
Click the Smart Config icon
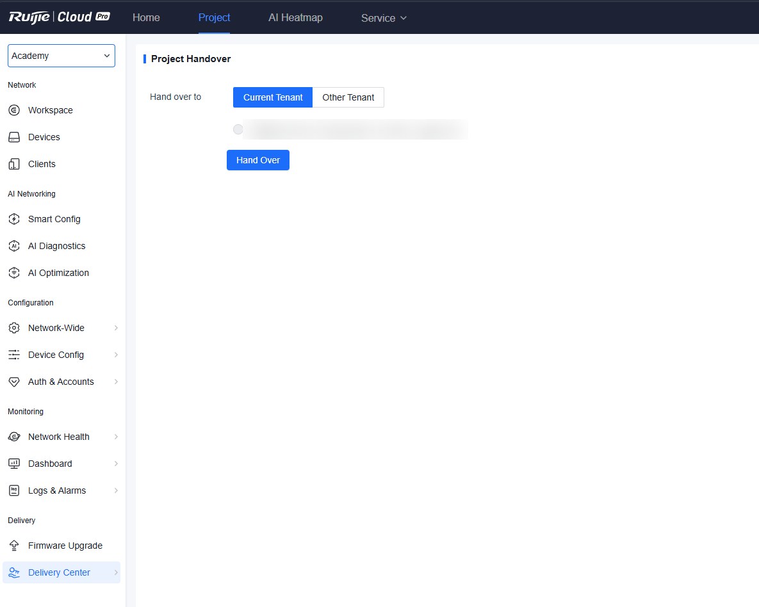point(14,219)
